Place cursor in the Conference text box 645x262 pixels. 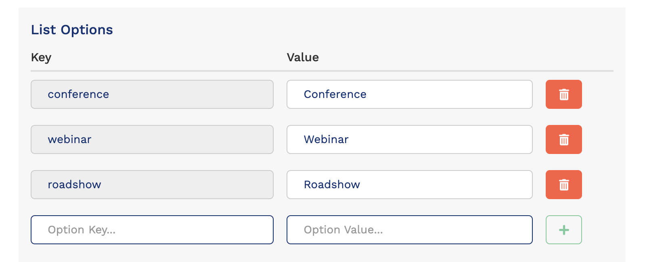click(x=409, y=94)
